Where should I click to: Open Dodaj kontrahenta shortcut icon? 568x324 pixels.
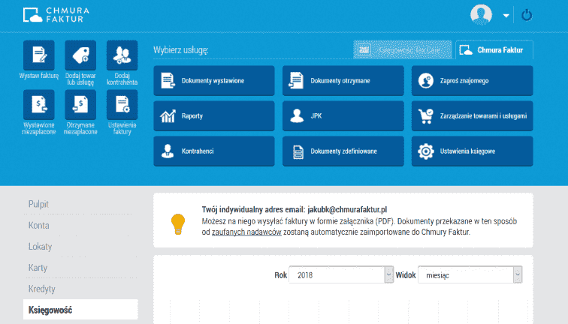122,55
